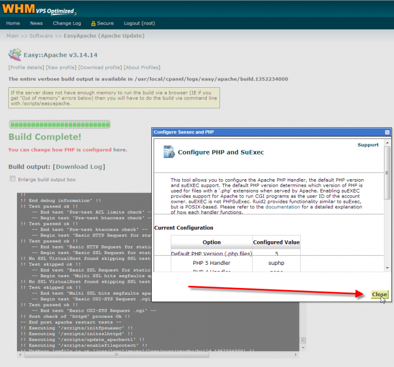This screenshot has height=367, width=394.
Task: Open the Support link in the dialog
Action: pos(368,145)
